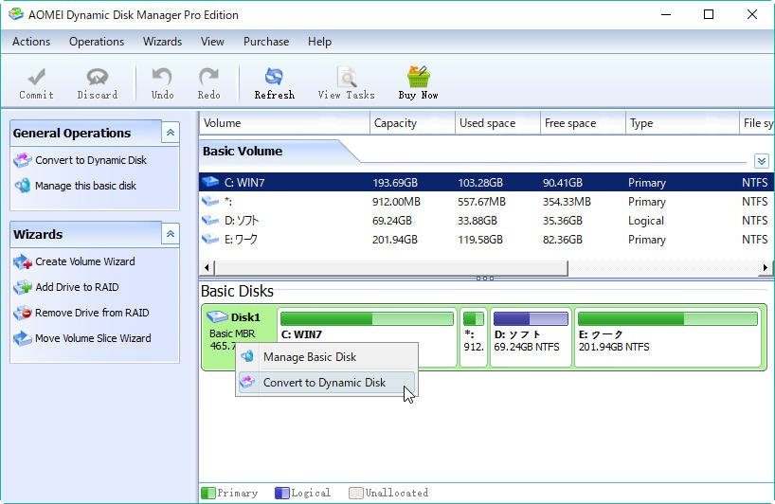Launch Create Volume Wizard link

click(85, 261)
